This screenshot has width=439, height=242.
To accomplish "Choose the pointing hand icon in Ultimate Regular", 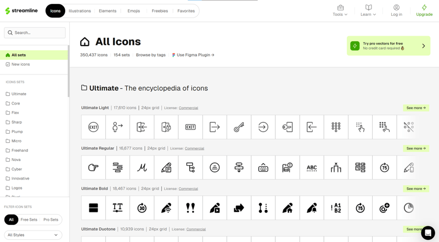I will (93, 168).
